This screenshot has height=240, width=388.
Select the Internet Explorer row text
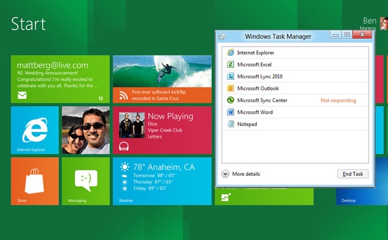click(x=255, y=52)
